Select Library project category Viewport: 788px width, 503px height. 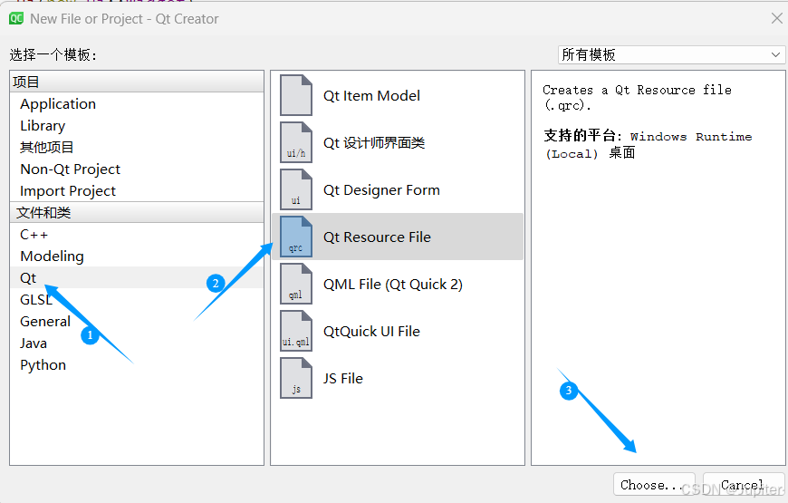[x=137, y=126]
